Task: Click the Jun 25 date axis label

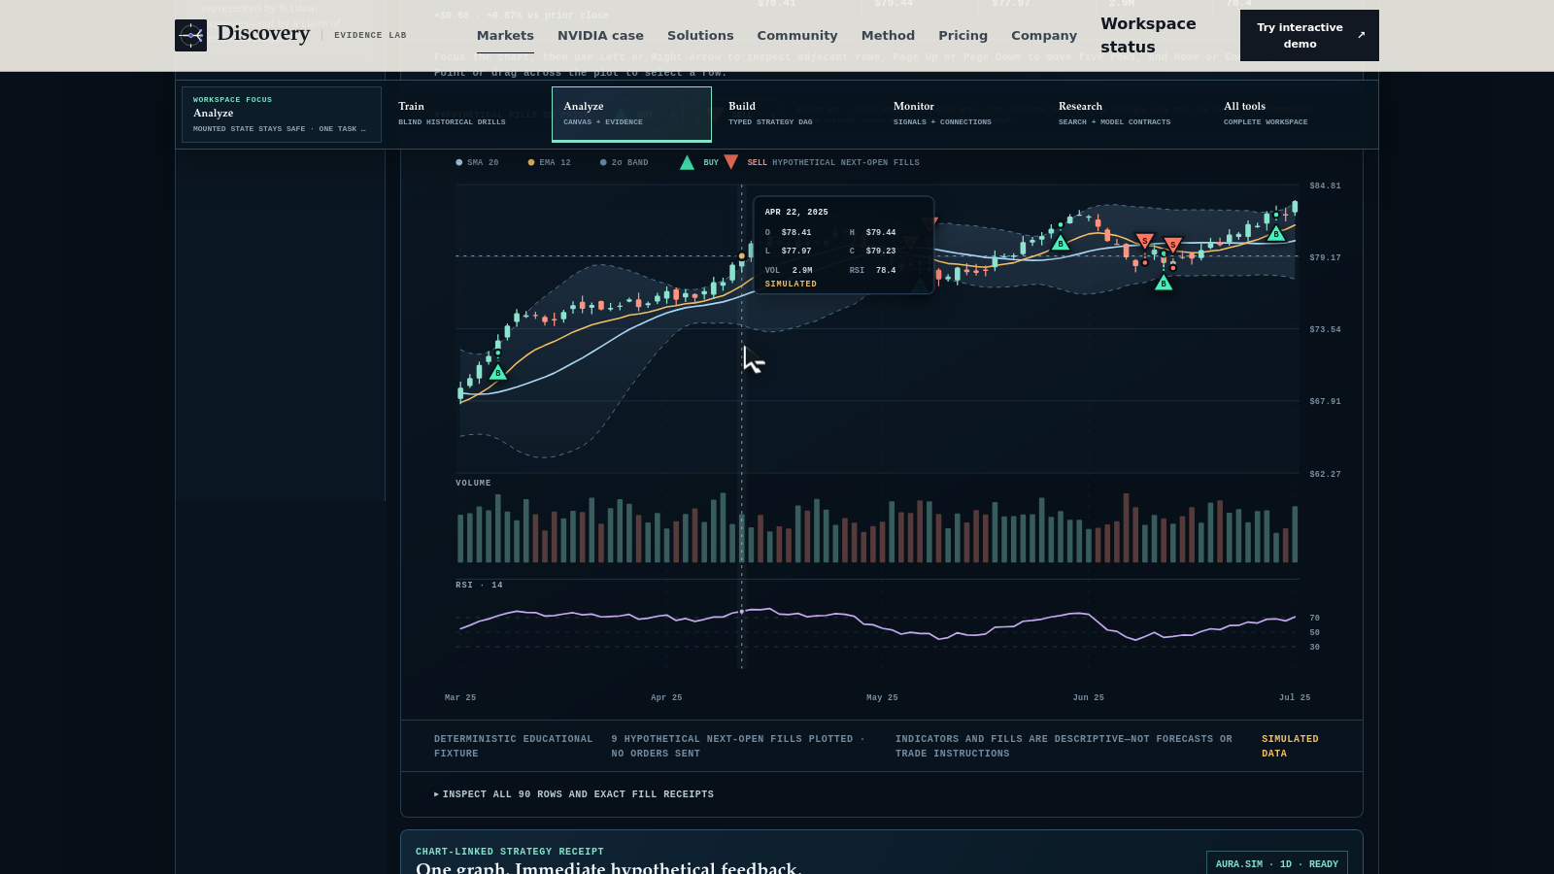Action: [1088, 697]
